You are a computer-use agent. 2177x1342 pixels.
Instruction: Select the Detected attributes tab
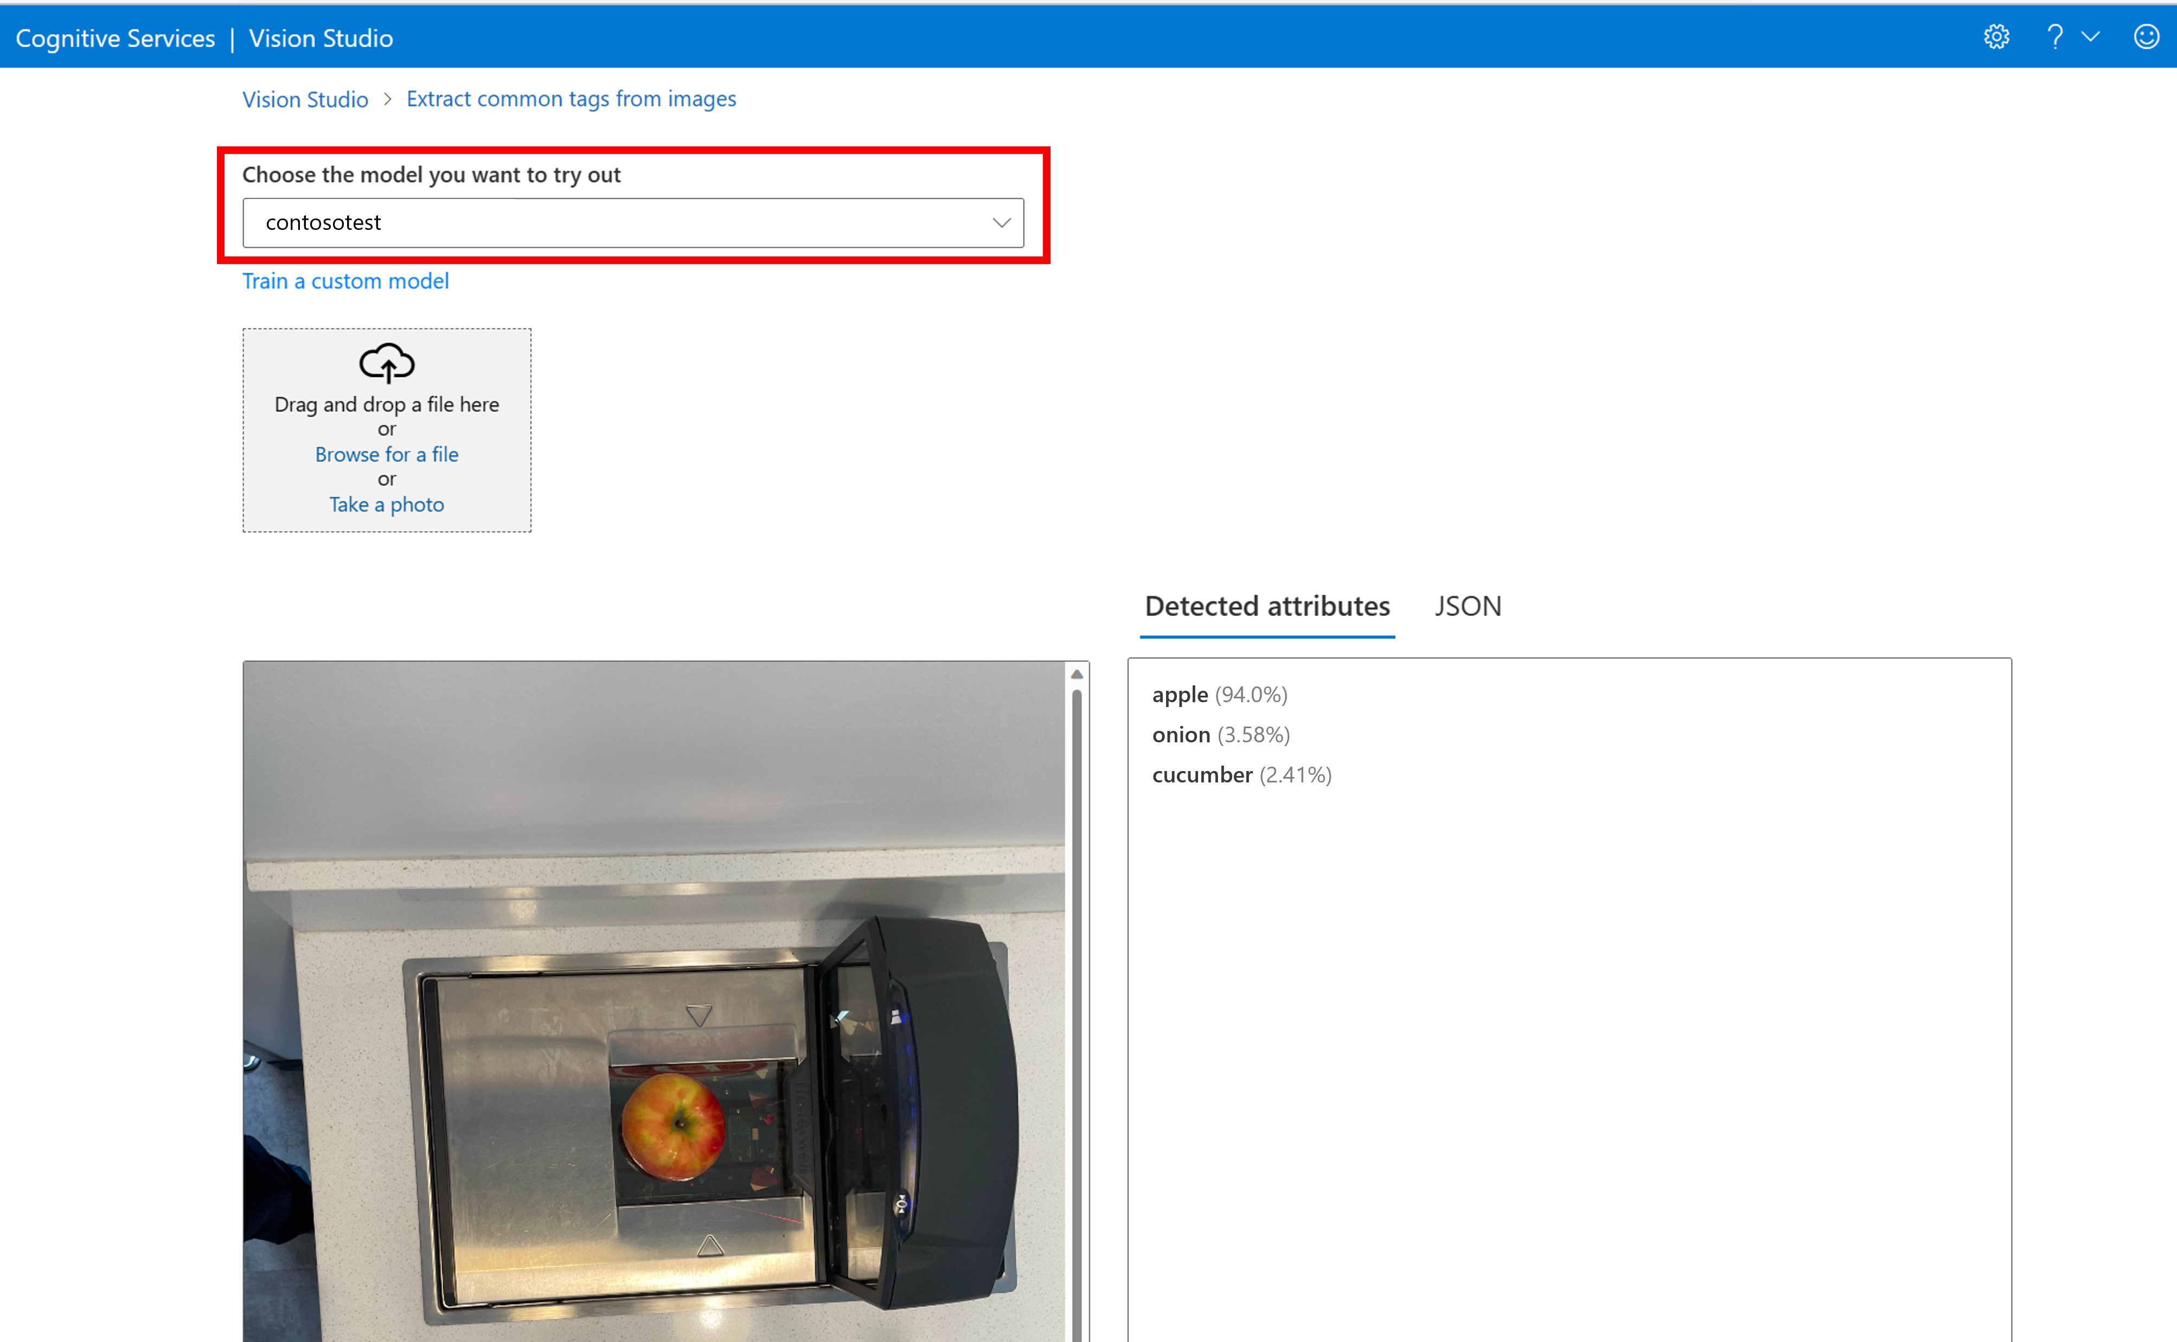click(1267, 606)
